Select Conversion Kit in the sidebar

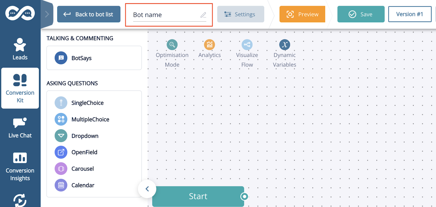tap(20, 88)
